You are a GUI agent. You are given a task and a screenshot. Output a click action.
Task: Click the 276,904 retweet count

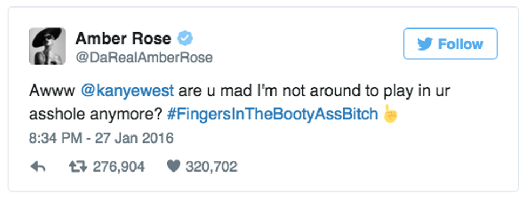[119, 167]
